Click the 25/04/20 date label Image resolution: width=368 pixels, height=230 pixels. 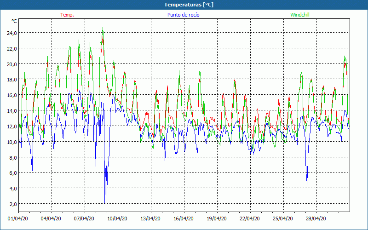pos(283,218)
